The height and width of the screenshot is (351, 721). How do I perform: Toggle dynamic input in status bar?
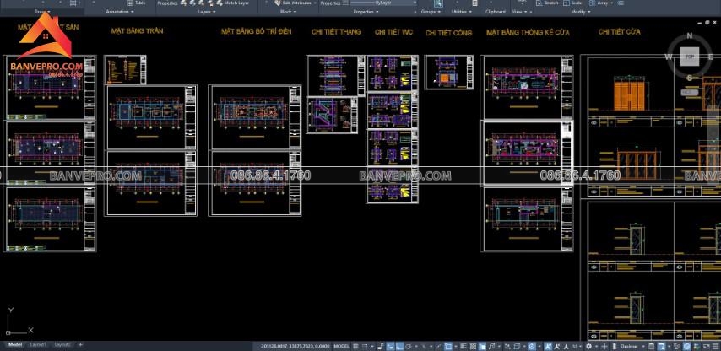390,346
